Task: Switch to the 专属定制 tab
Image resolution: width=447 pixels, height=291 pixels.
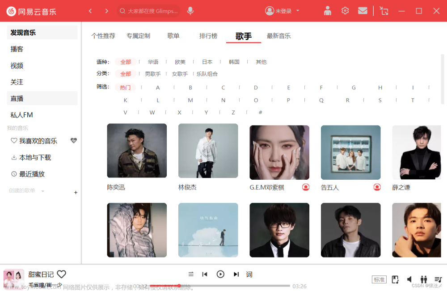Action: click(138, 36)
